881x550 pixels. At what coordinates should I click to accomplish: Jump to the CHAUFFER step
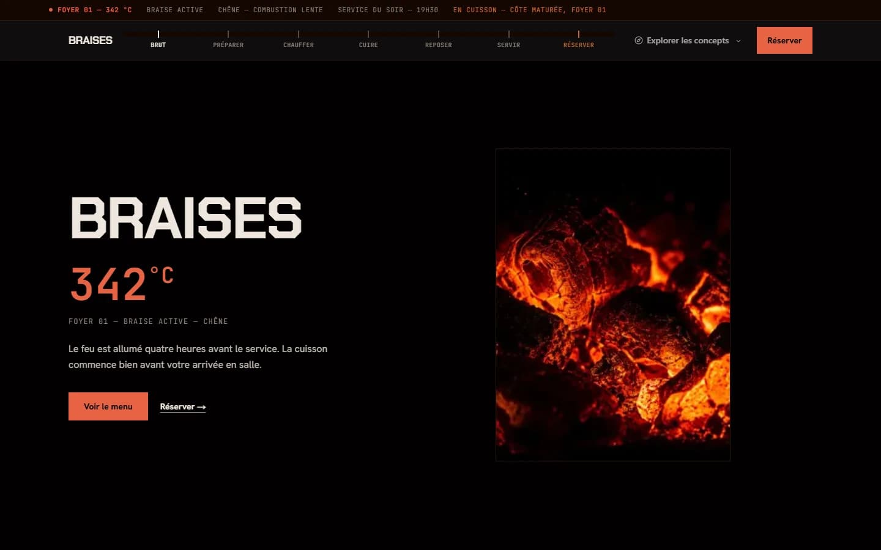click(299, 40)
